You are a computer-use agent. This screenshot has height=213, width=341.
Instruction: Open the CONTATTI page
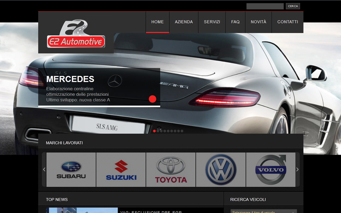click(288, 22)
